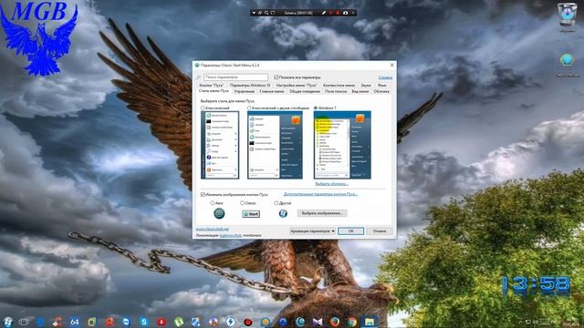Open Task View from the taskbar

click(24, 322)
